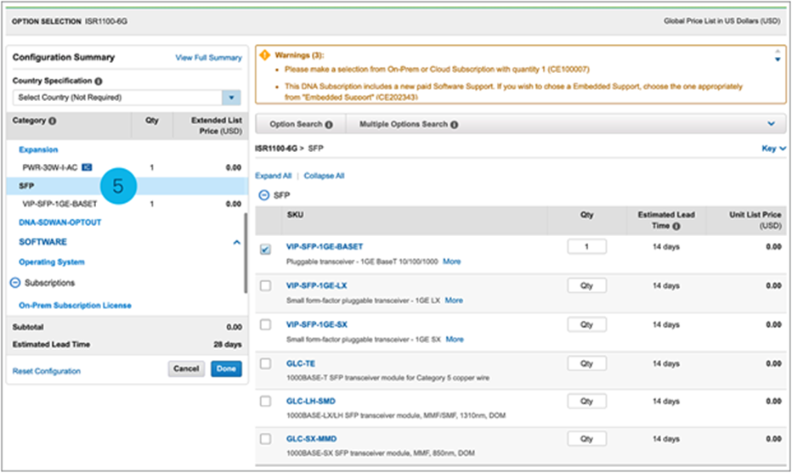Click the GLC-SX-MMD Qty field
792x473 pixels.
(586, 439)
